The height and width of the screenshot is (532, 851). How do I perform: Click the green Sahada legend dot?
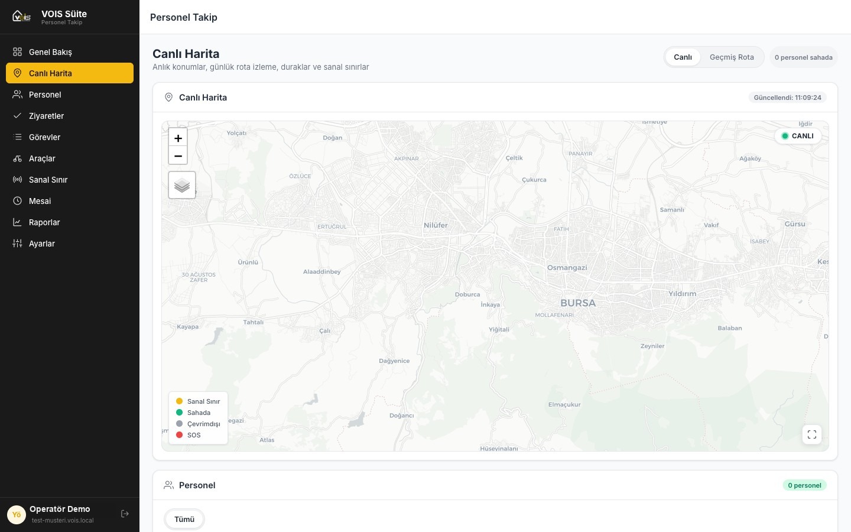pos(180,413)
